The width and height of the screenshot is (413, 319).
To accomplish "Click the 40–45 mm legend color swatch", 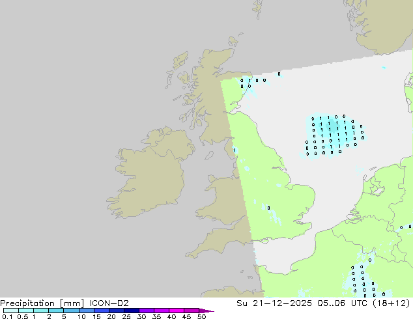I will 177,311.
